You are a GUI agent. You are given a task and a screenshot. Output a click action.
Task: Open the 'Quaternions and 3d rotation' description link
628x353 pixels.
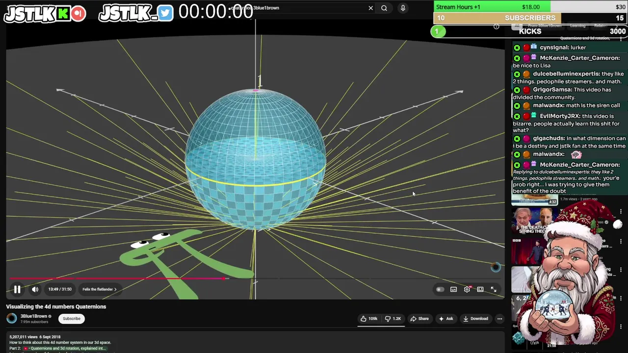[x=68, y=349]
